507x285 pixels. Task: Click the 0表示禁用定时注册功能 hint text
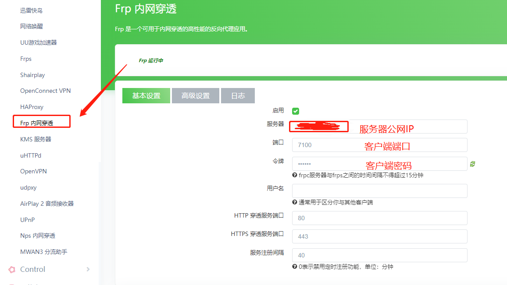click(346, 267)
